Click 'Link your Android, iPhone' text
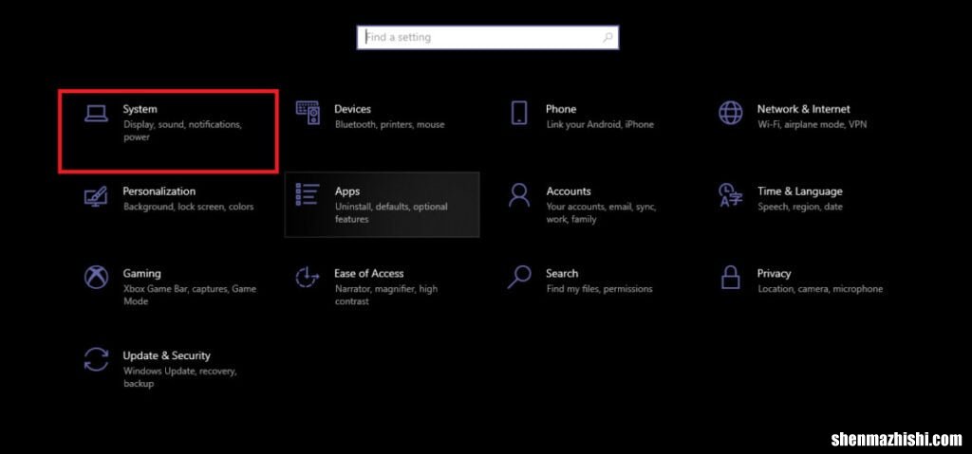The width and height of the screenshot is (972, 454). (600, 124)
